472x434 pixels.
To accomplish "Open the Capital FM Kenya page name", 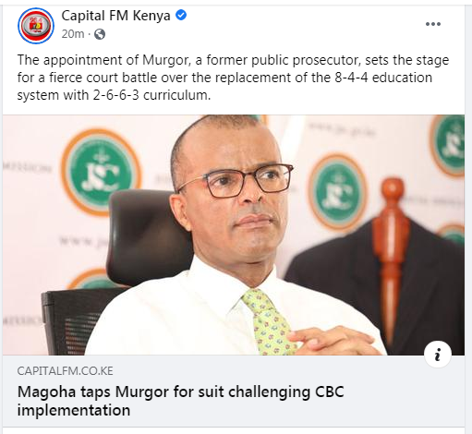I will 115,16.
